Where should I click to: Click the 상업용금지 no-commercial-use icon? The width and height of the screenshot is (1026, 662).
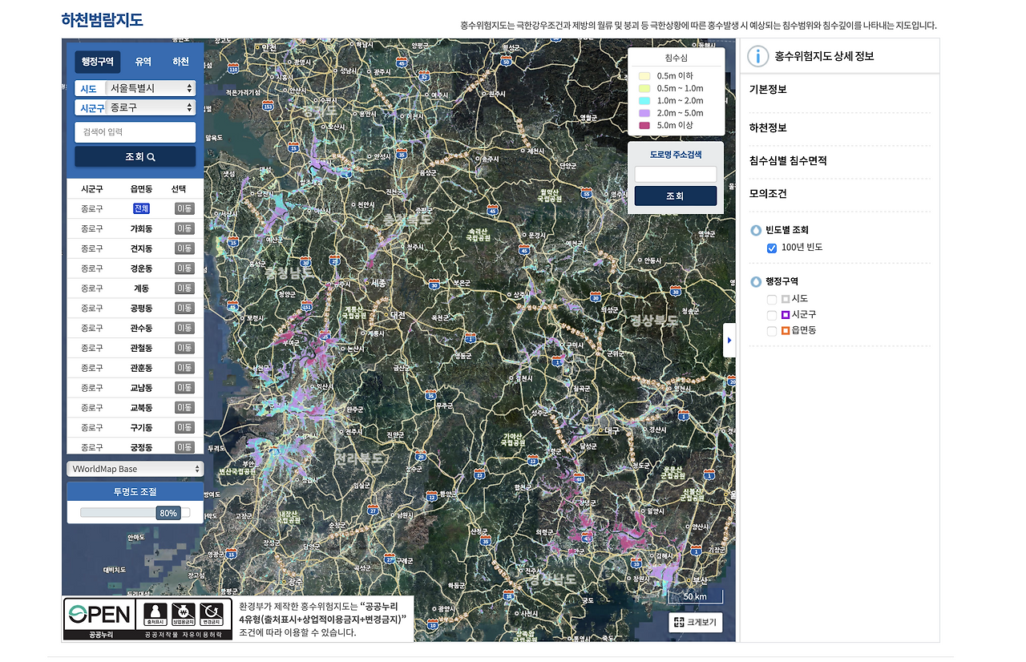click(184, 614)
